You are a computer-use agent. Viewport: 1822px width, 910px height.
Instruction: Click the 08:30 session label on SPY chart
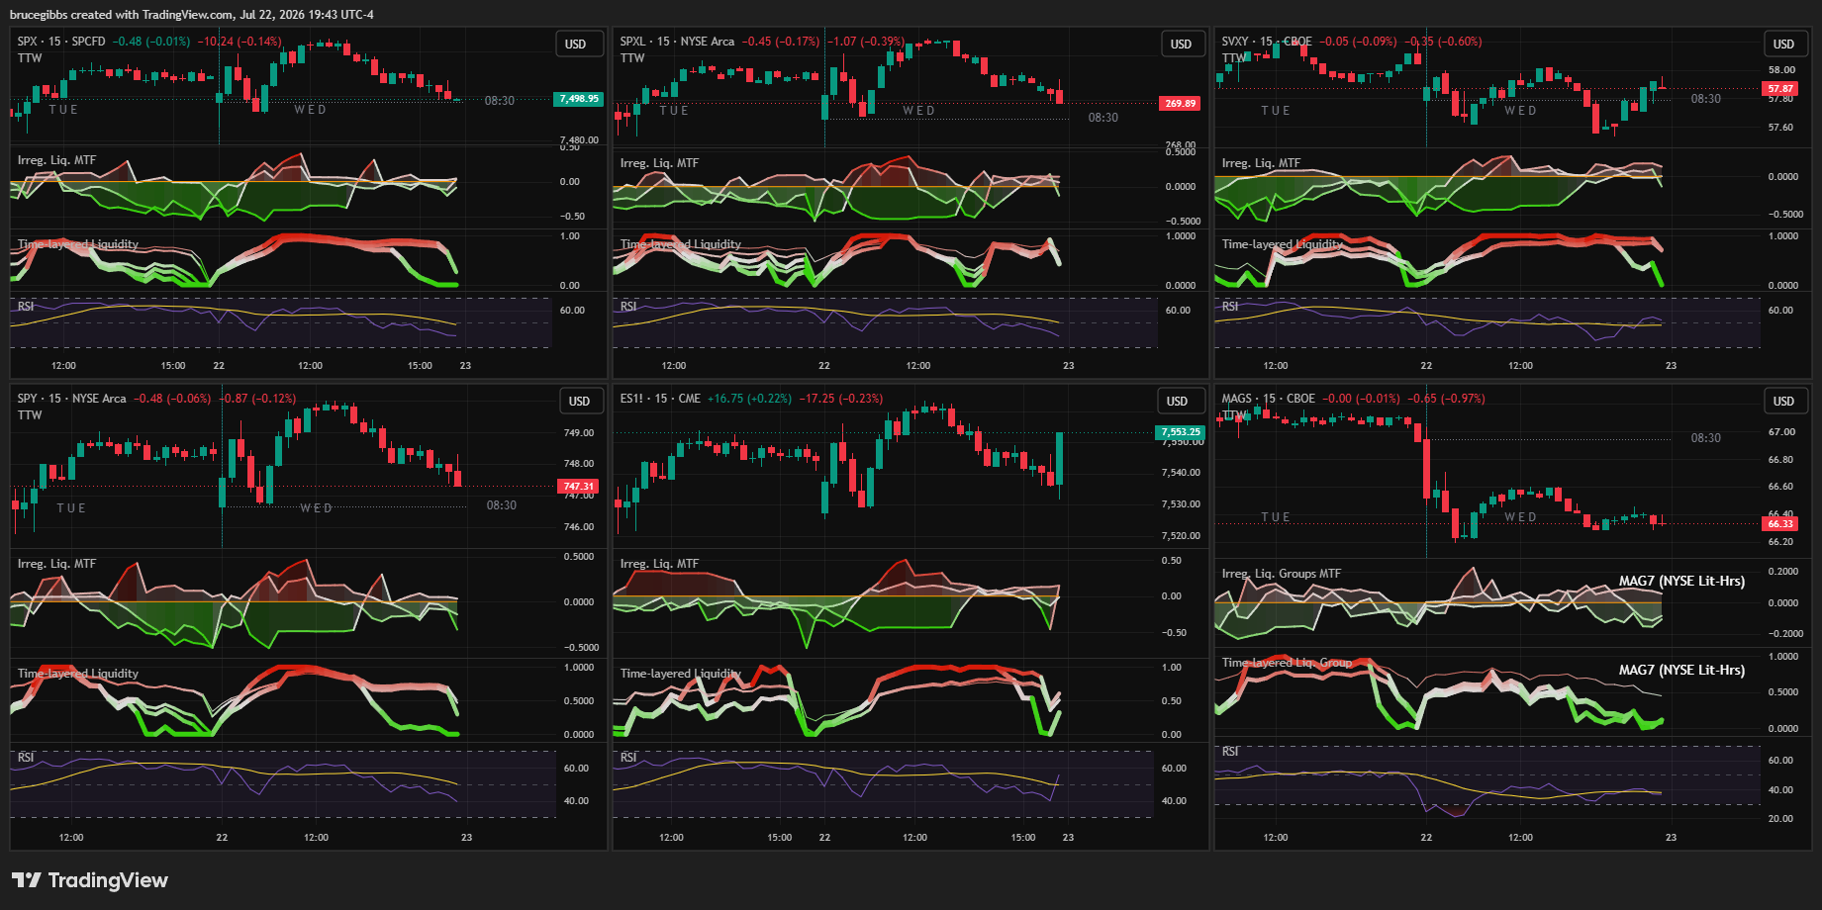coord(502,505)
